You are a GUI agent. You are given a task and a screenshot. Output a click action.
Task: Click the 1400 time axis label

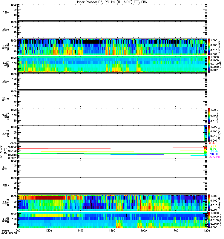80,230
